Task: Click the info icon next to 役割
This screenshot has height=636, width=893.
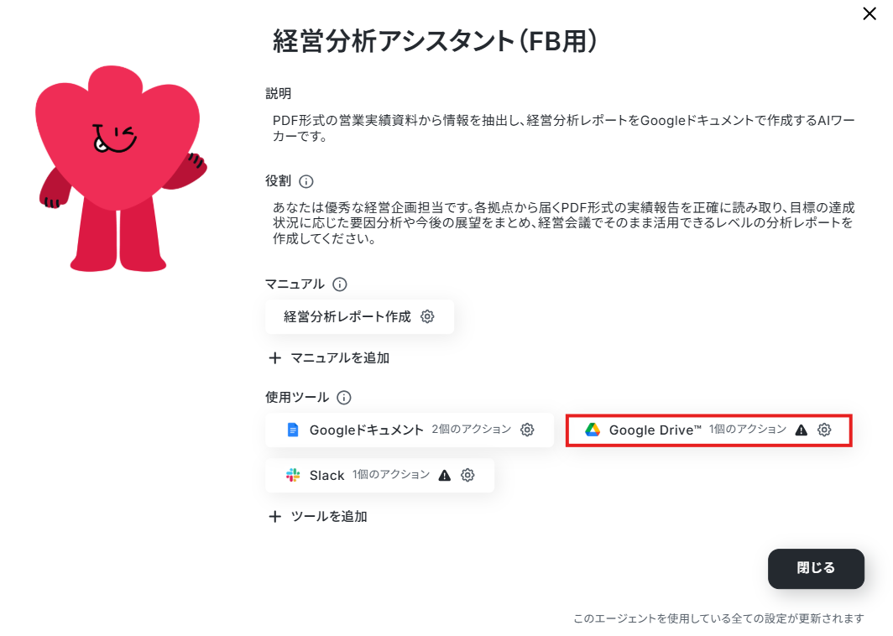Action: 305,181
